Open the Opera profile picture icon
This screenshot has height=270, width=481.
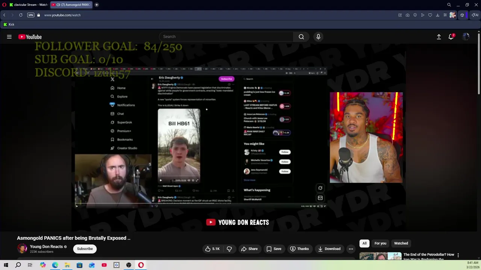(453, 15)
